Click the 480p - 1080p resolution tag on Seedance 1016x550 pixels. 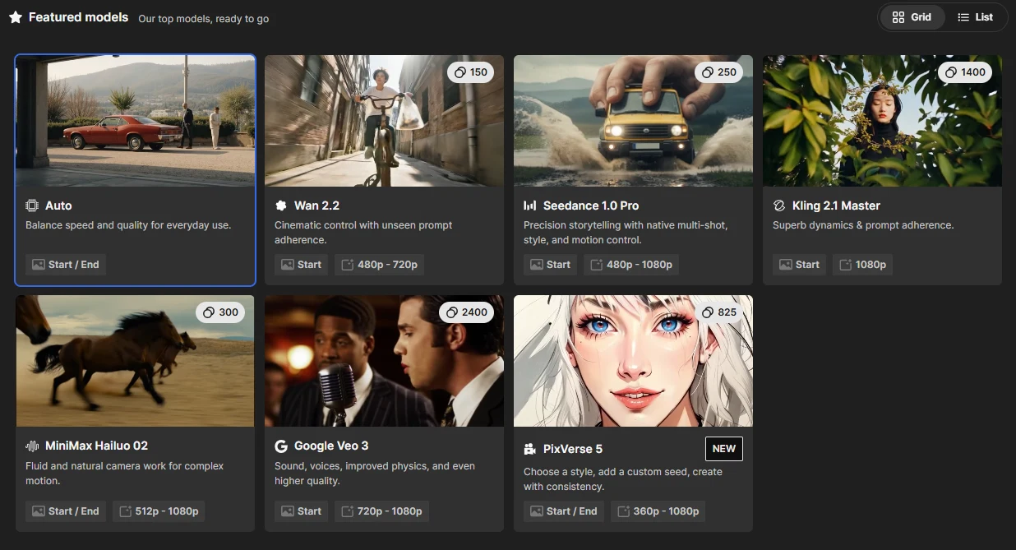pos(631,265)
